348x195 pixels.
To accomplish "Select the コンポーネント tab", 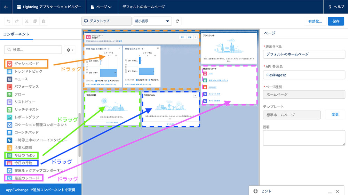I will 16,34.
